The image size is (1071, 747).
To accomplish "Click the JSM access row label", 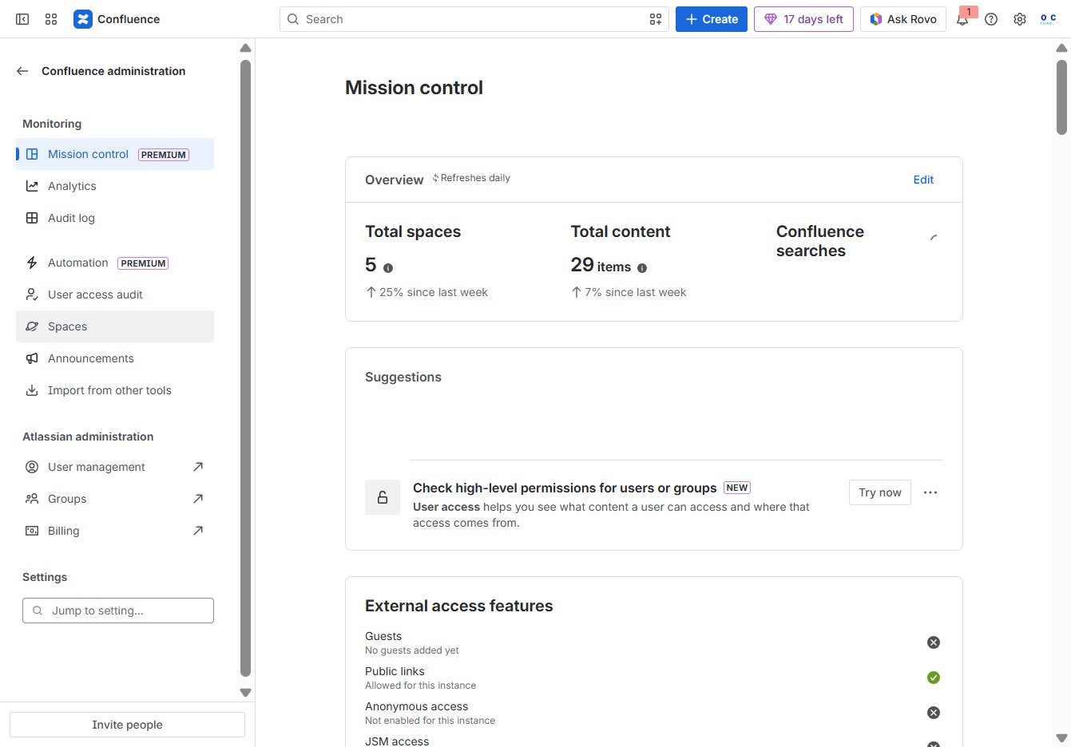I will tap(397, 741).
